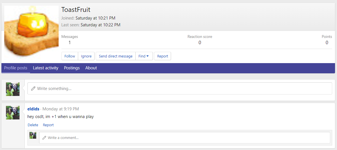Click the small avatar beside the comment box
337x150 pixels.
point(33,135)
